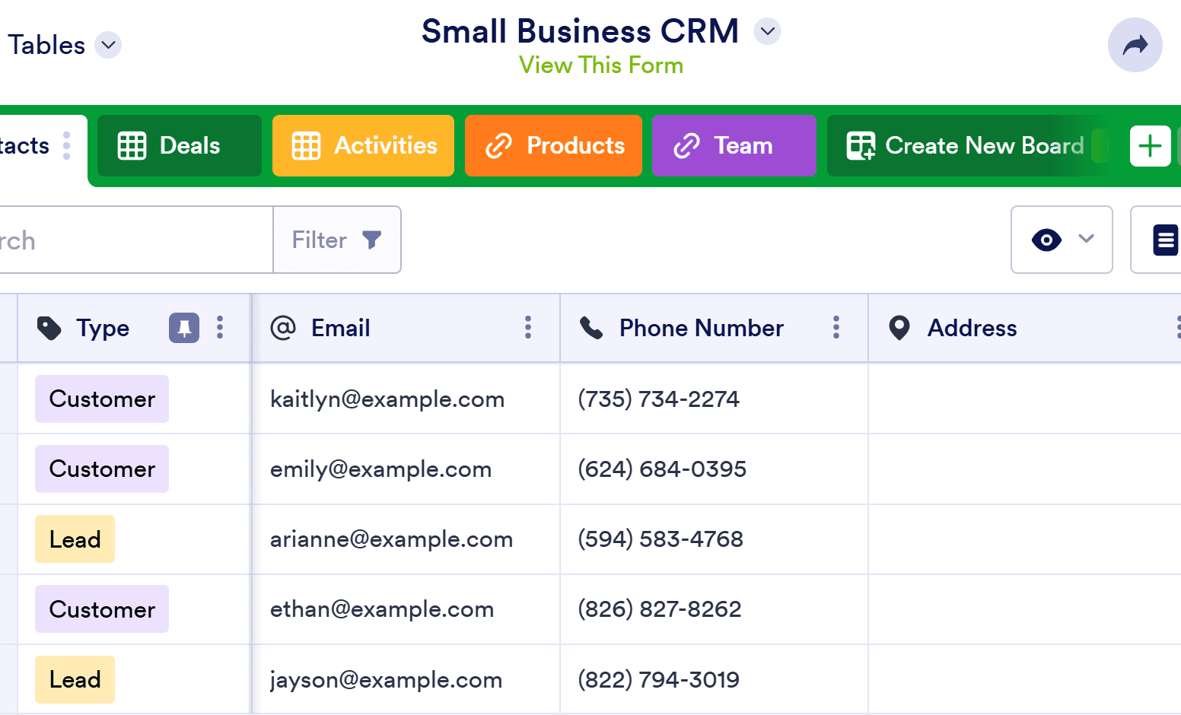
Task: Open the Type column options menu
Action: coord(220,328)
